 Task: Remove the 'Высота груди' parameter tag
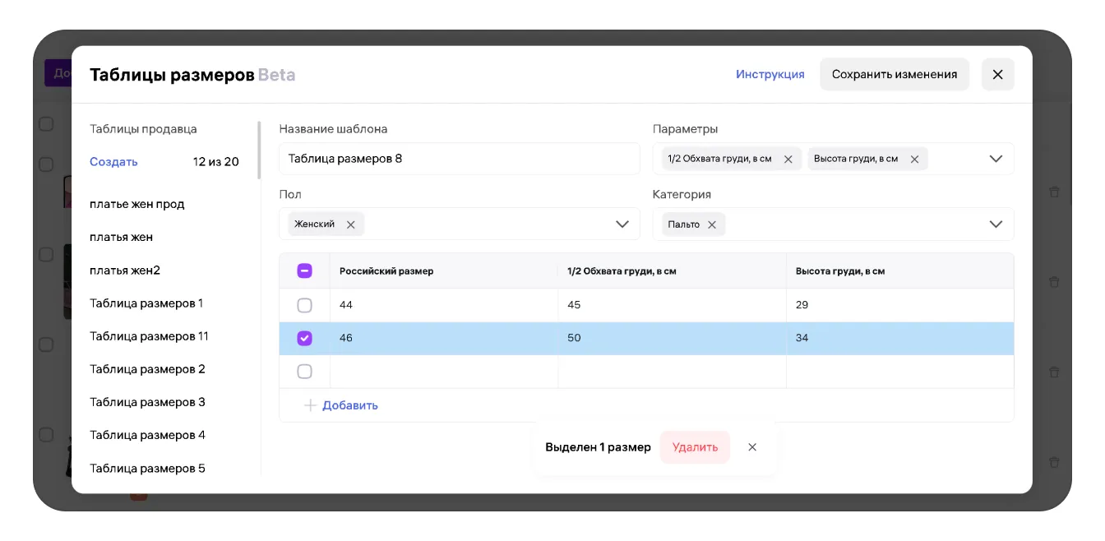pos(914,160)
